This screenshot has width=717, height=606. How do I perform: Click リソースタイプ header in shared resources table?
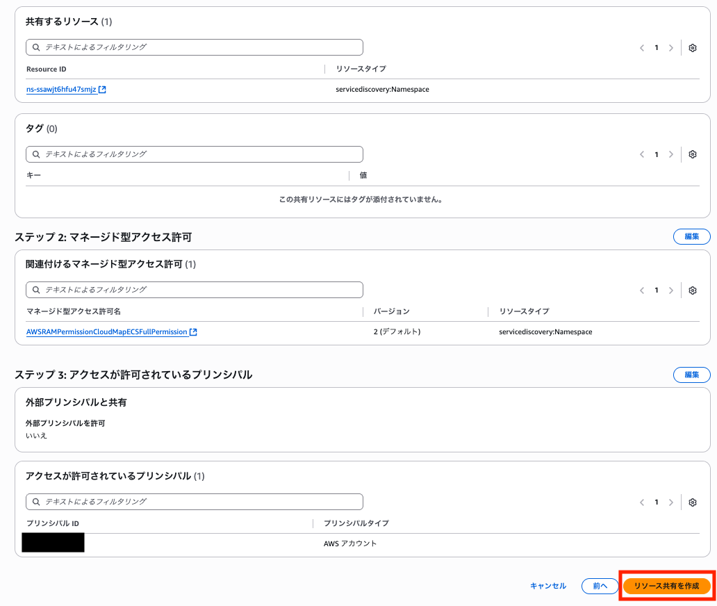pos(361,69)
